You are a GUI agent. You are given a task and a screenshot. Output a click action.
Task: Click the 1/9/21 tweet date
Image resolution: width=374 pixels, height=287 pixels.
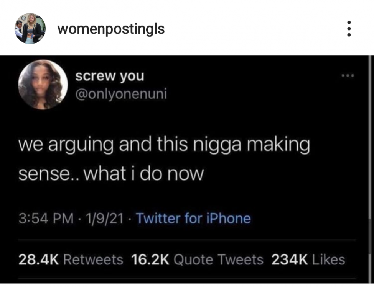coord(105,218)
